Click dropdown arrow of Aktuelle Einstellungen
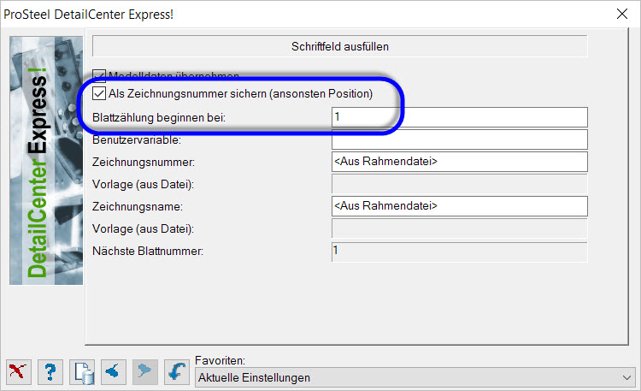Image resolution: width=641 pixels, height=391 pixels. [626, 377]
